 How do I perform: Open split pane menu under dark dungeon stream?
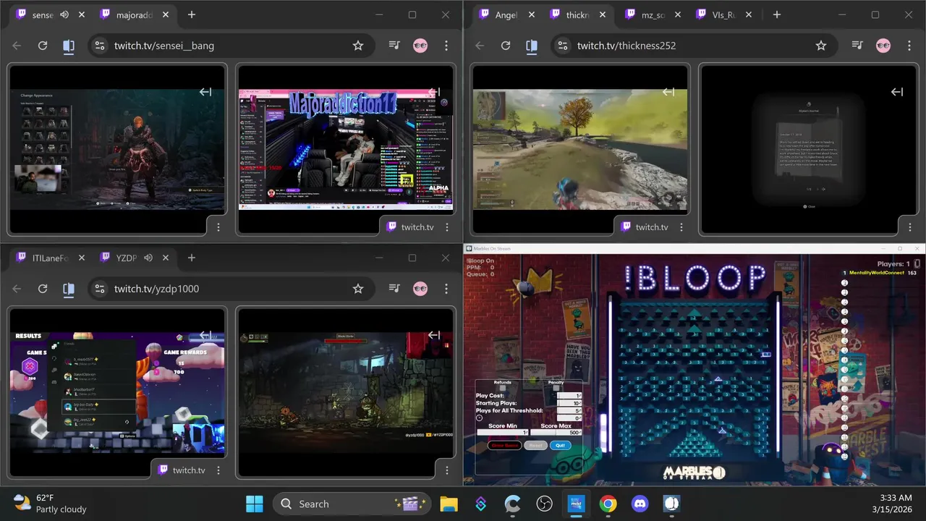click(446, 470)
